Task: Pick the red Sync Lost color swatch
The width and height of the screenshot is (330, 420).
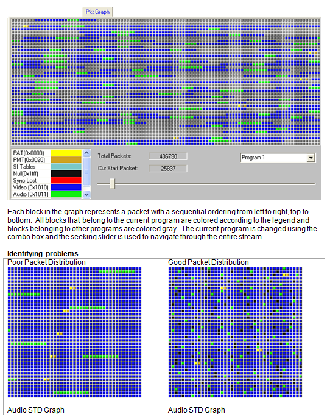Action: (x=66, y=180)
